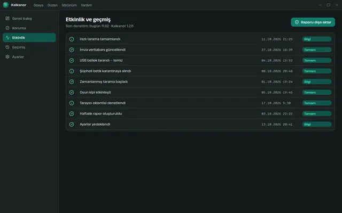Viewport: 342px width, 213px height.
Task: Click check icon for İmza veritabanı güncellendi
Action: tap(72, 50)
